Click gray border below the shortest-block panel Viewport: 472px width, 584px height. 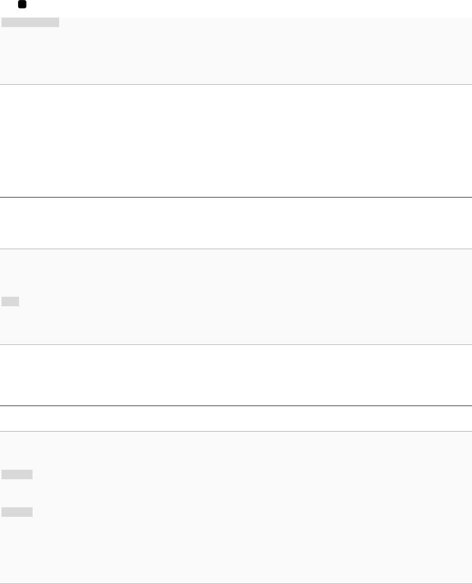tap(236, 344)
